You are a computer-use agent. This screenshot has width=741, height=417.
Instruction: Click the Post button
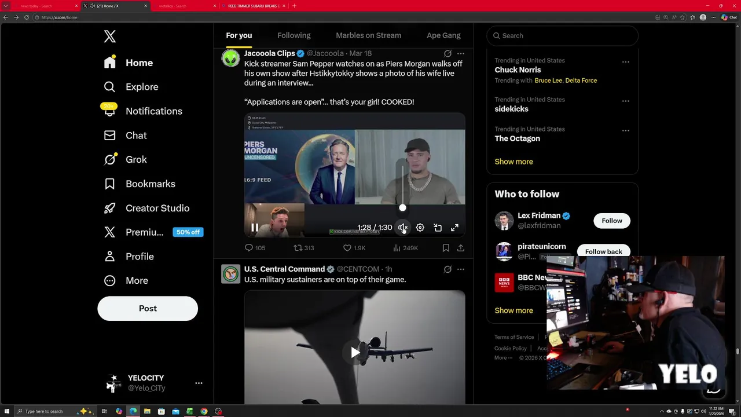click(148, 309)
